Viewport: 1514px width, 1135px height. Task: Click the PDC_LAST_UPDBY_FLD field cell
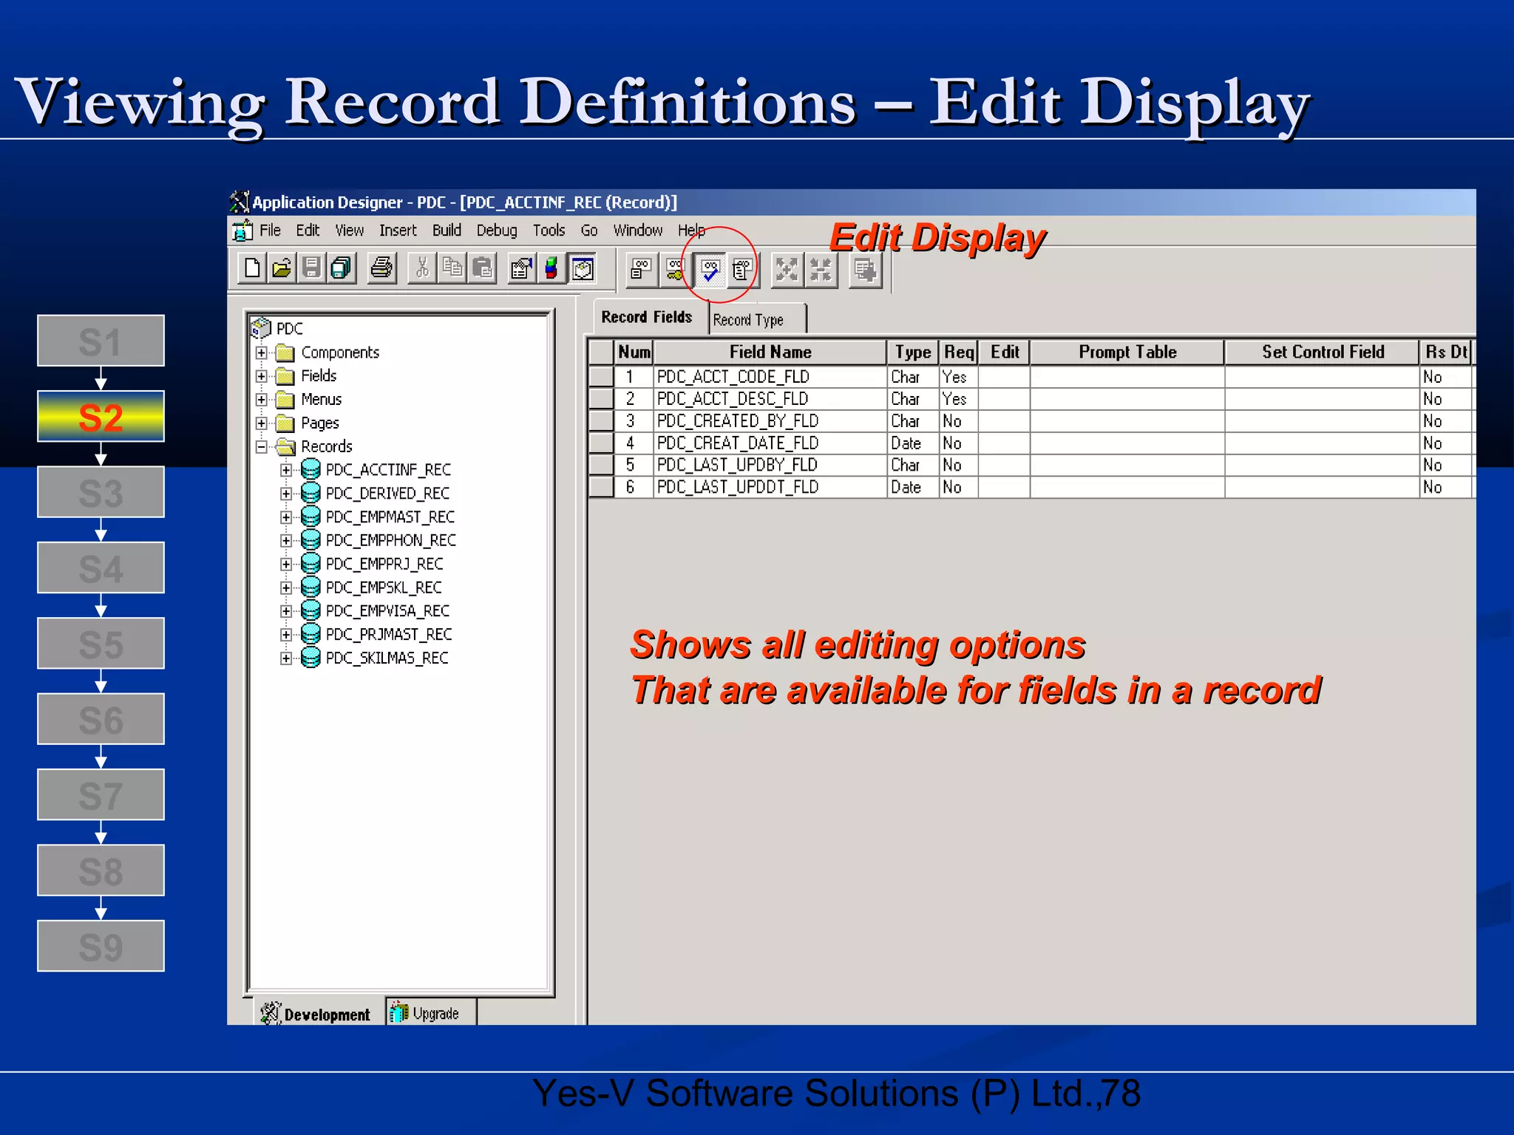coord(770,465)
